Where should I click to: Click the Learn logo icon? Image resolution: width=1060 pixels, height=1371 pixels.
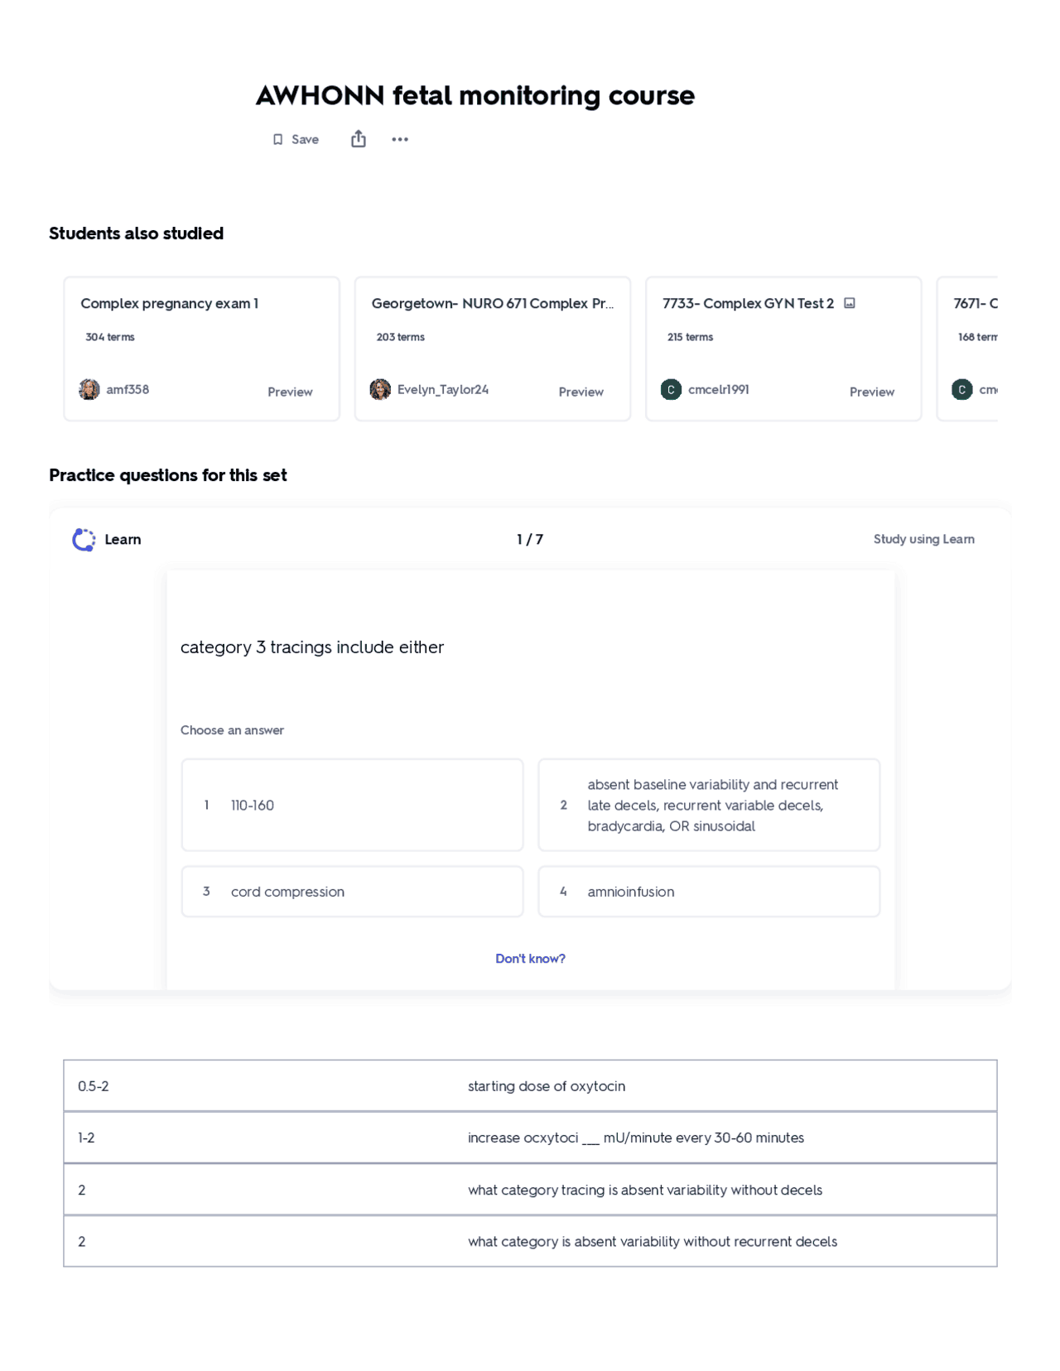point(84,540)
